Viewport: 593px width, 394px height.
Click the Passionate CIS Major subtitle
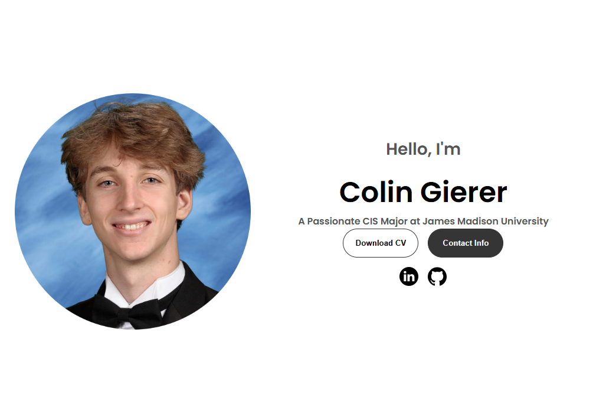coord(423,221)
